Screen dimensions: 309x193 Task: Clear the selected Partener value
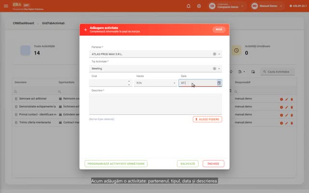point(214,54)
